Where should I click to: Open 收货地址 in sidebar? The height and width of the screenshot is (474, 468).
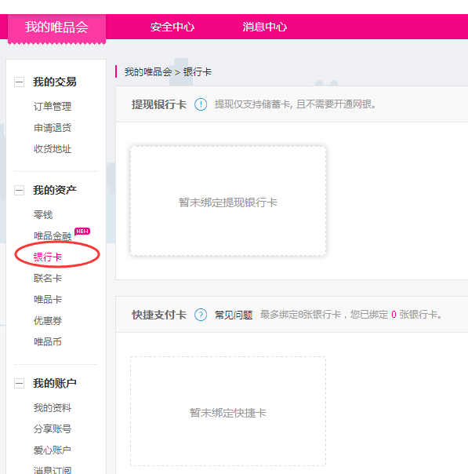pyautogui.click(x=53, y=149)
